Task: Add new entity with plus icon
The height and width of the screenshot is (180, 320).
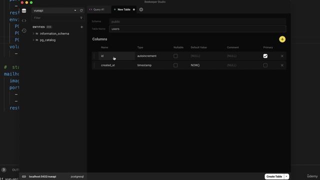Action: (x=81, y=27)
